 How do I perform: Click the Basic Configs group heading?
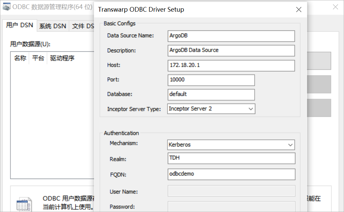119,23
